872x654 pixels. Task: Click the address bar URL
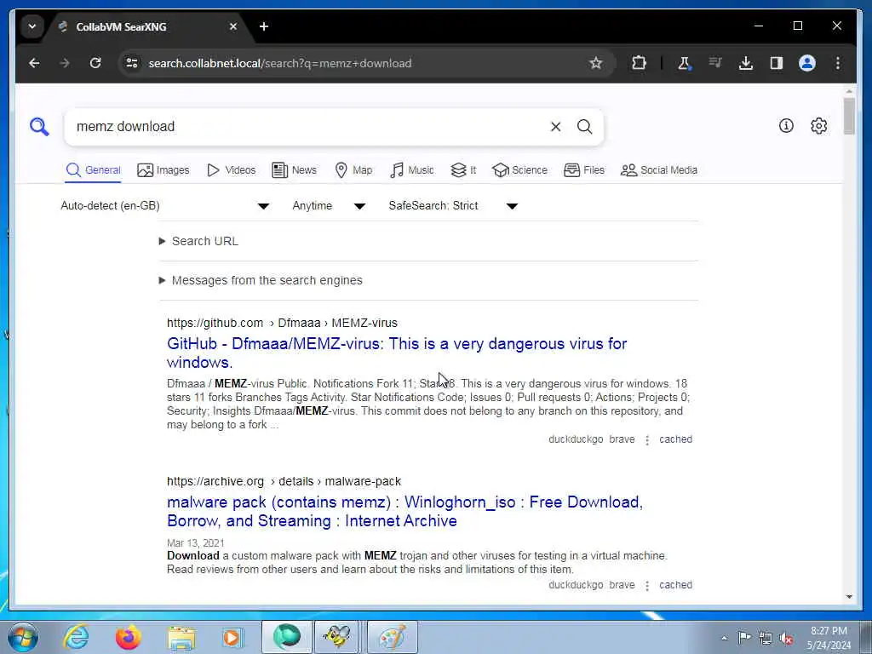[x=279, y=63]
